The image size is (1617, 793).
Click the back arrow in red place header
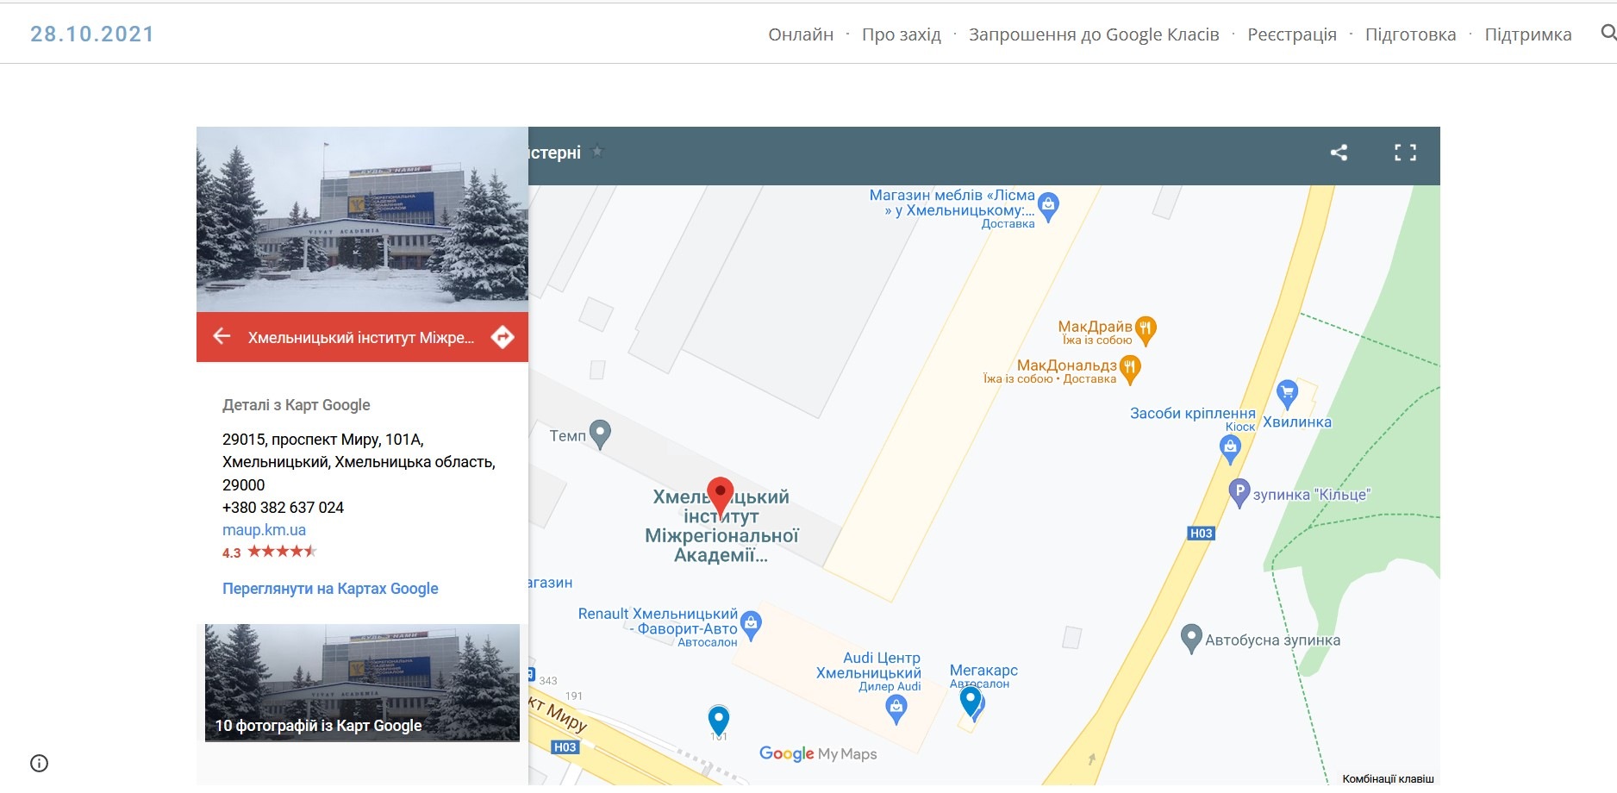(222, 336)
